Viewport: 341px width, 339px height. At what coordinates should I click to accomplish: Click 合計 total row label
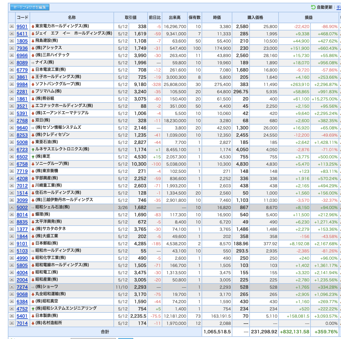105,332
